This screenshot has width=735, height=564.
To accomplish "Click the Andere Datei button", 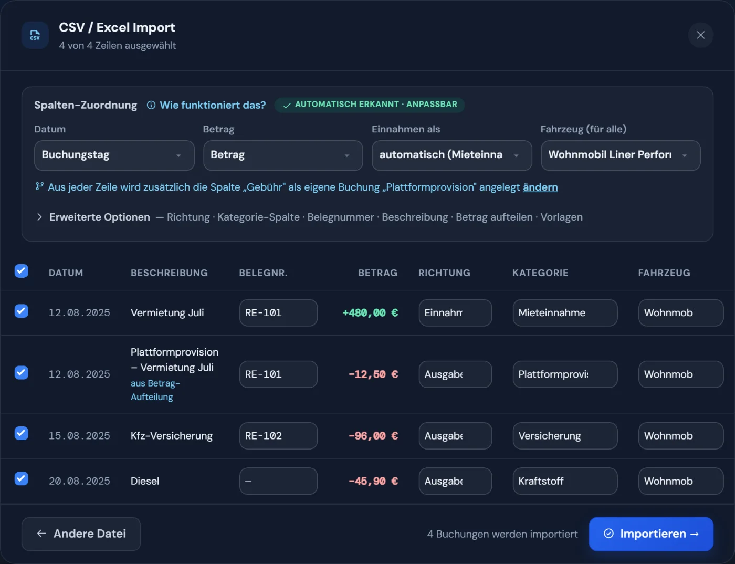I will [x=81, y=534].
